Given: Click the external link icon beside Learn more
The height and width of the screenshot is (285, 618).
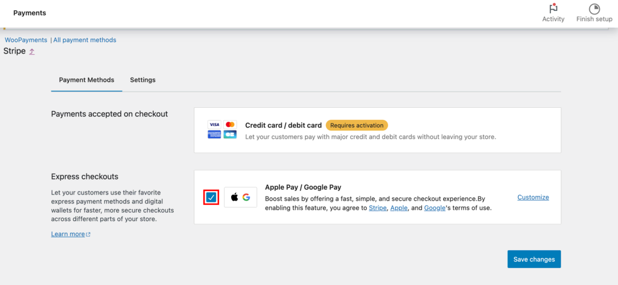Looking at the screenshot, I should point(88,234).
